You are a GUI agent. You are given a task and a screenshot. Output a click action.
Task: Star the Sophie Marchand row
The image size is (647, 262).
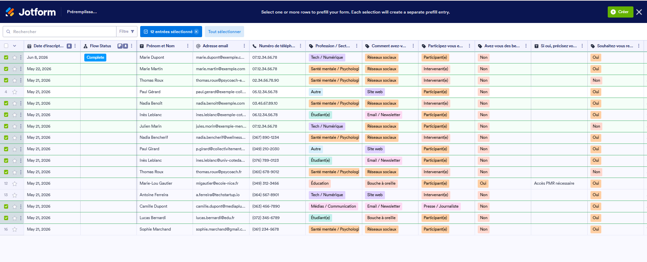[x=15, y=229]
